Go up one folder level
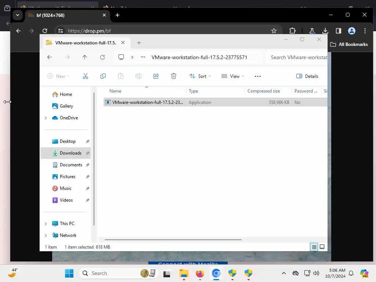 pos(85,57)
